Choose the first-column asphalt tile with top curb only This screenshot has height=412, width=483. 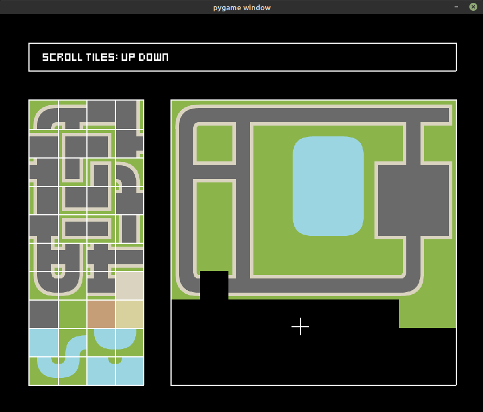44,143
